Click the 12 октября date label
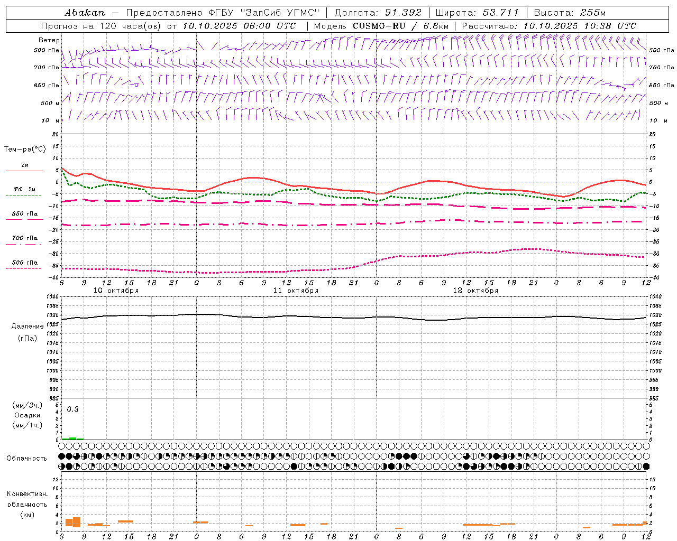 pos(475,291)
